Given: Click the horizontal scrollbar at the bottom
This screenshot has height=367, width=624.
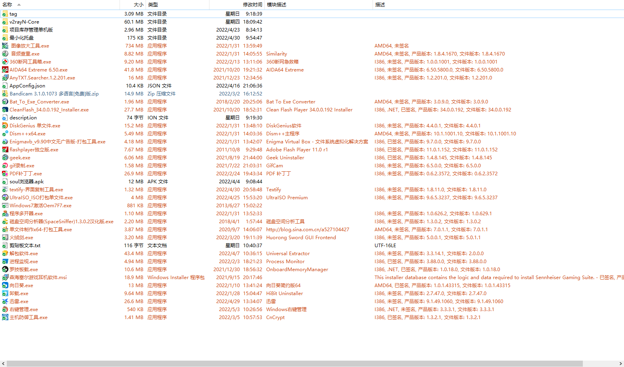Looking at the screenshot, I should [x=294, y=363].
